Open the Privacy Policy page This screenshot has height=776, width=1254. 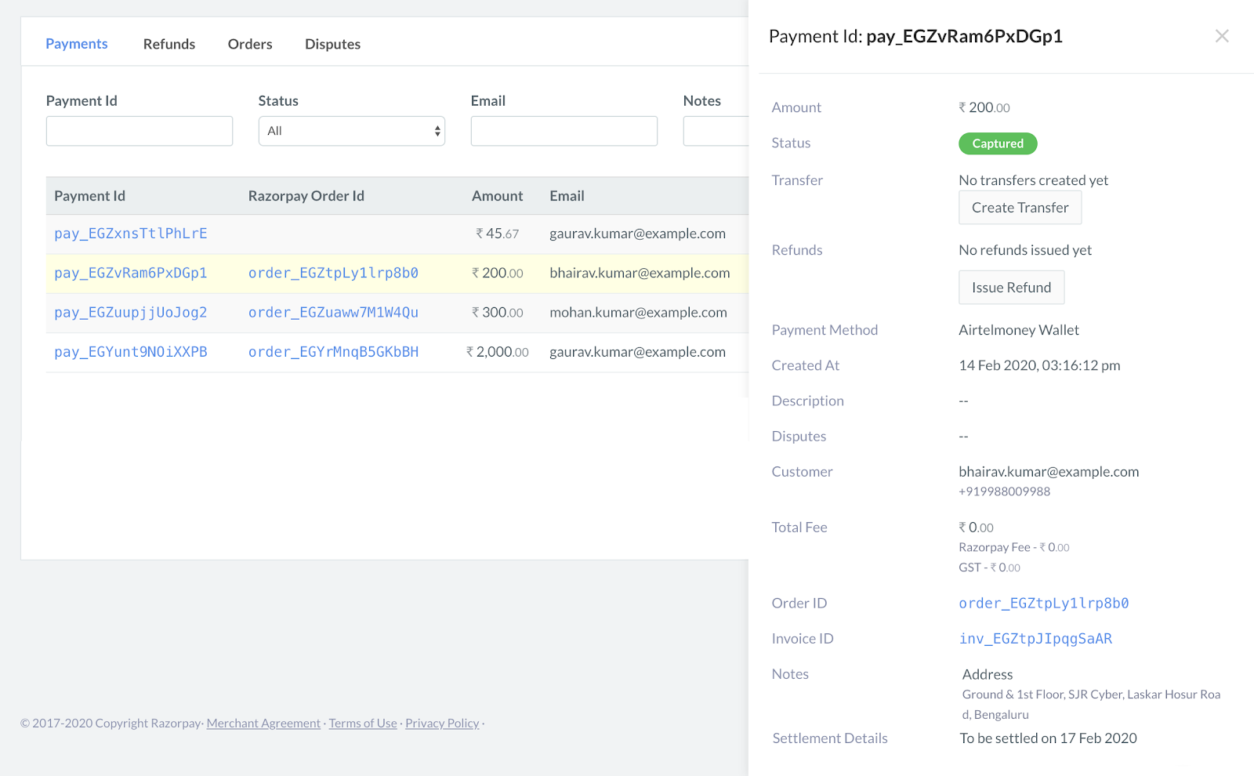pyautogui.click(x=442, y=723)
